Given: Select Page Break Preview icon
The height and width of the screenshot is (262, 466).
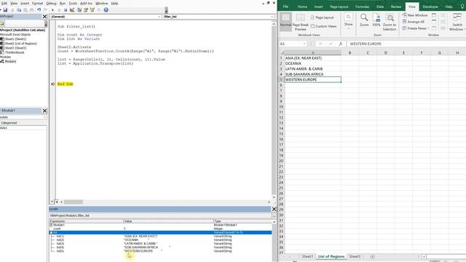Looking at the screenshot, I should pyautogui.click(x=301, y=22).
